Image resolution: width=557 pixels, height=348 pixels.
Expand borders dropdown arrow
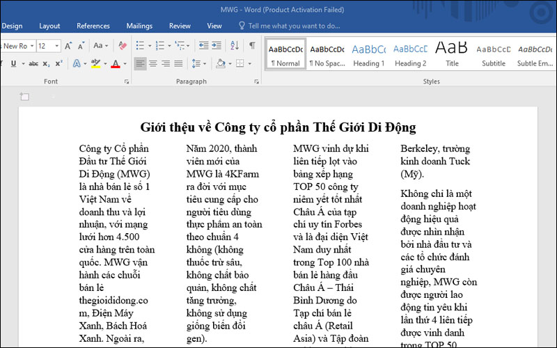250,64
